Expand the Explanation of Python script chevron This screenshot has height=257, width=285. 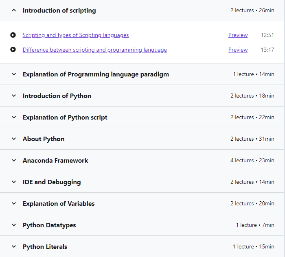click(14, 118)
